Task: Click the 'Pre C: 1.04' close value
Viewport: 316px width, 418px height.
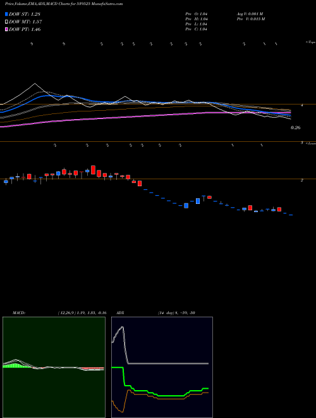Action: coord(197,29)
